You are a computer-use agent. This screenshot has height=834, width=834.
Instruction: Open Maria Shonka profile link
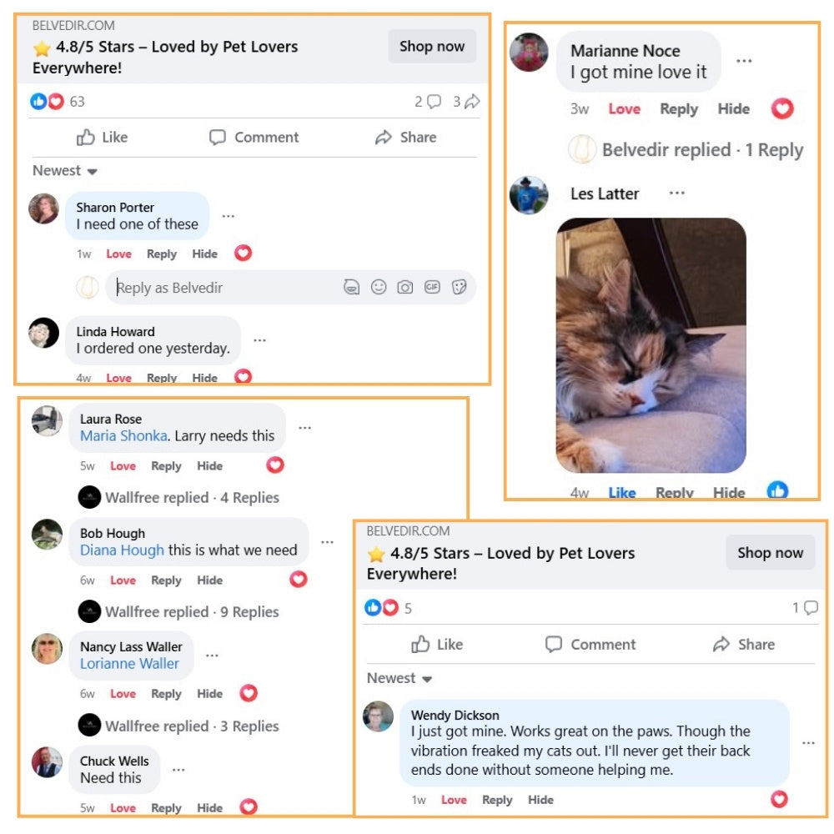124,436
